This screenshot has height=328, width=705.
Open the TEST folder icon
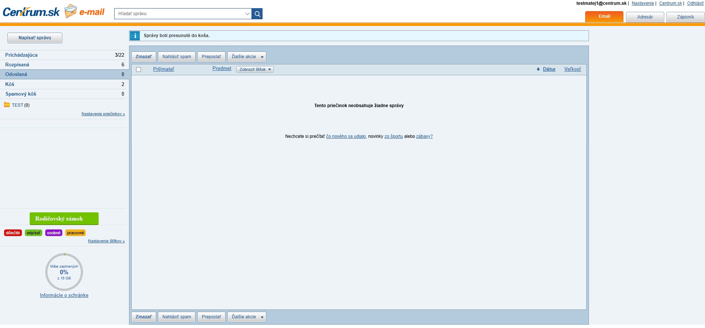7,105
